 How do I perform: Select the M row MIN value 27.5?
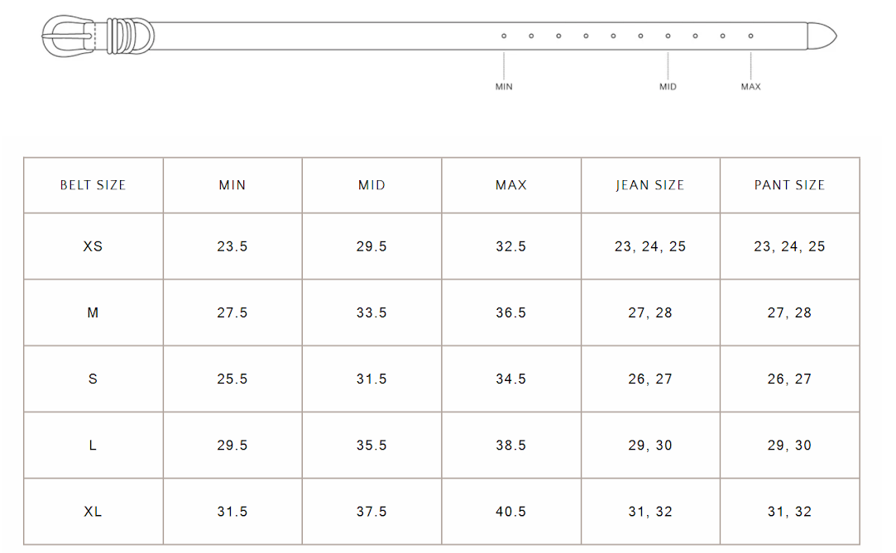point(232,312)
